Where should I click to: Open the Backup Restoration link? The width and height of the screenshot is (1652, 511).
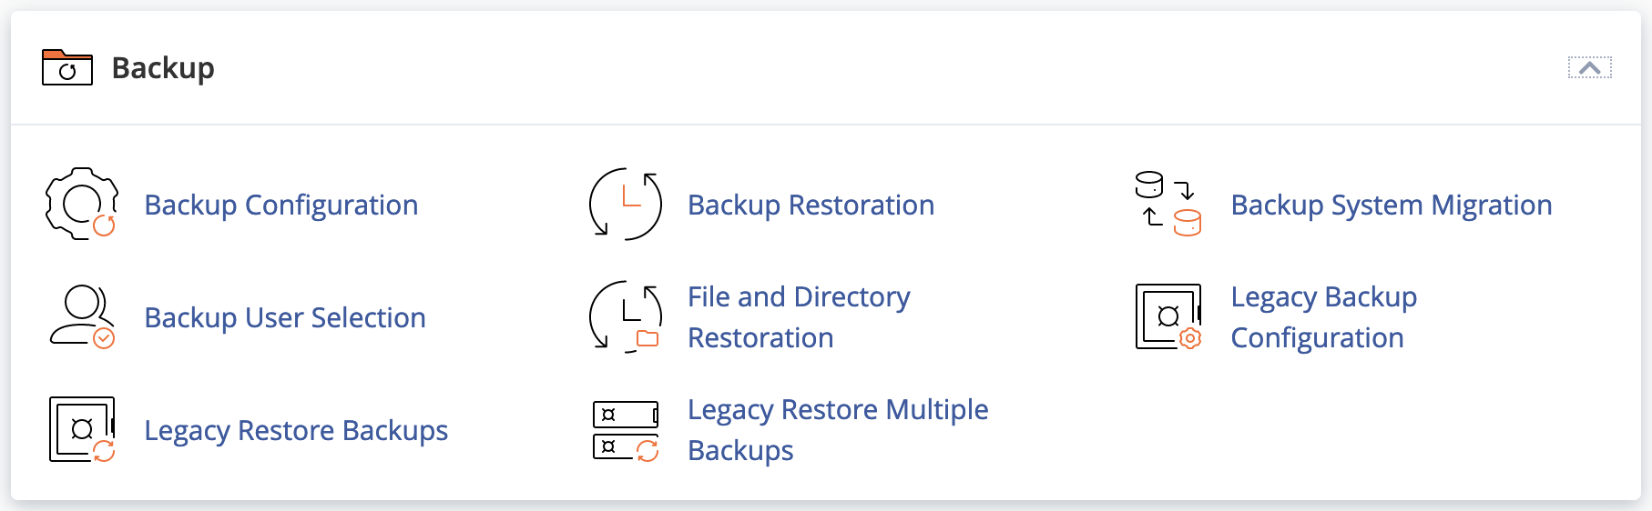coord(811,205)
